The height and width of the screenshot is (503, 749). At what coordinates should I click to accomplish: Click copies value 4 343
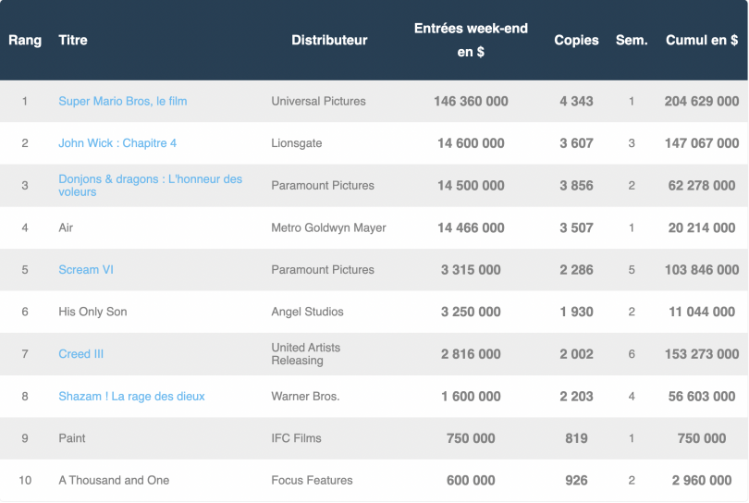click(x=577, y=102)
